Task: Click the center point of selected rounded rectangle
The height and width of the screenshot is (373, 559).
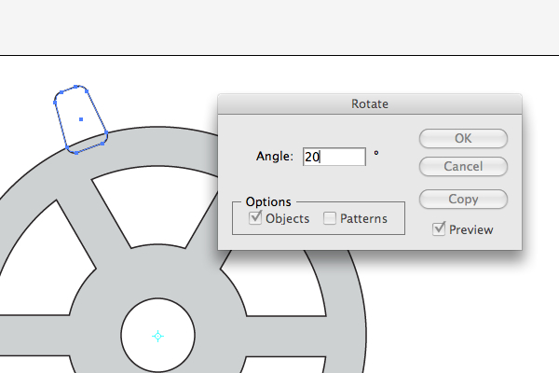Action: pos(81,119)
